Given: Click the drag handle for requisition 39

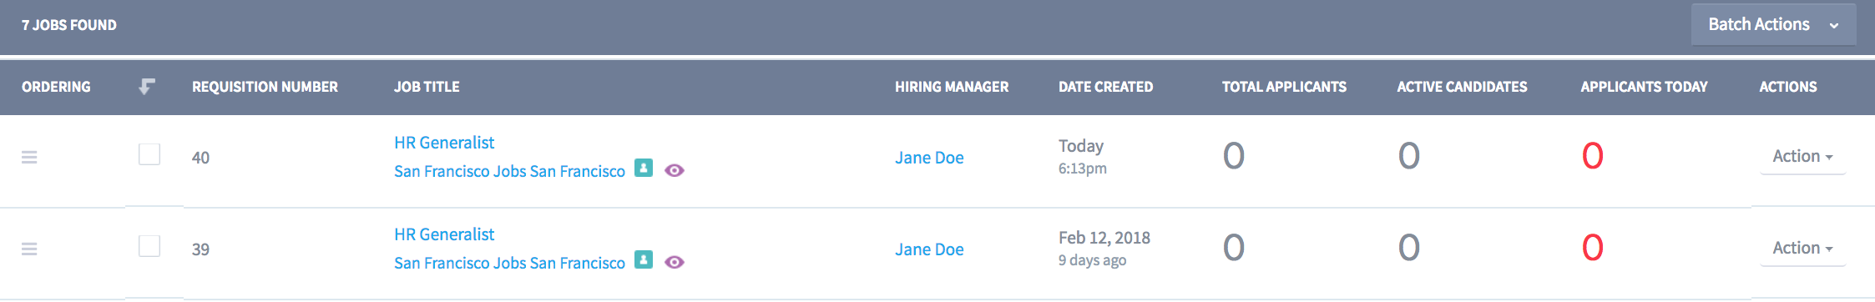Looking at the screenshot, I should (x=29, y=249).
